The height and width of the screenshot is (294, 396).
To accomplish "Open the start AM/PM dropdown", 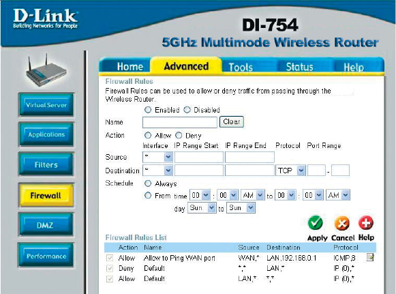I will click(x=253, y=195).
